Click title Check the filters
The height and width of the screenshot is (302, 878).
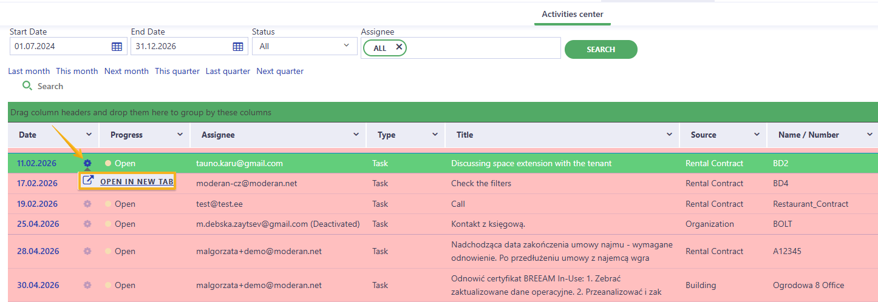point(481,183)
